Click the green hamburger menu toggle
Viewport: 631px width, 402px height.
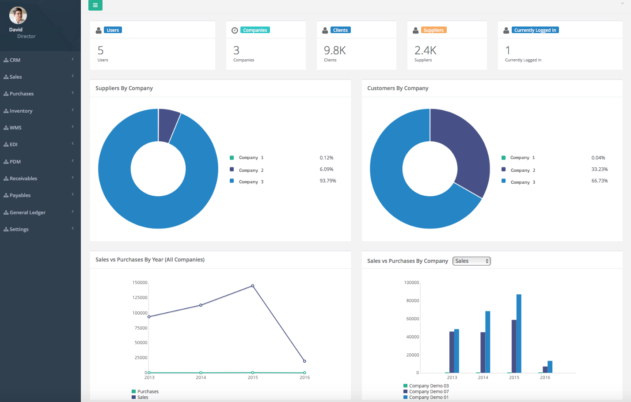point(95,5)
